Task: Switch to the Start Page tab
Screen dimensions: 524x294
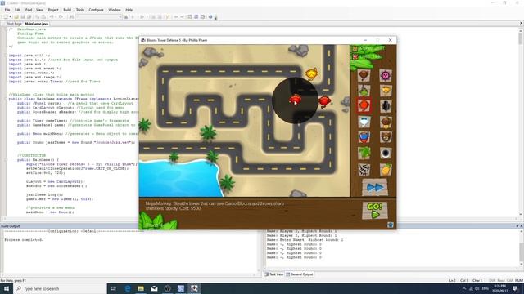Action: [x=14, y=24]
